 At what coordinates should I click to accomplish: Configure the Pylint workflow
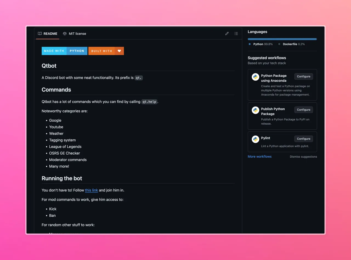(304, 139)
